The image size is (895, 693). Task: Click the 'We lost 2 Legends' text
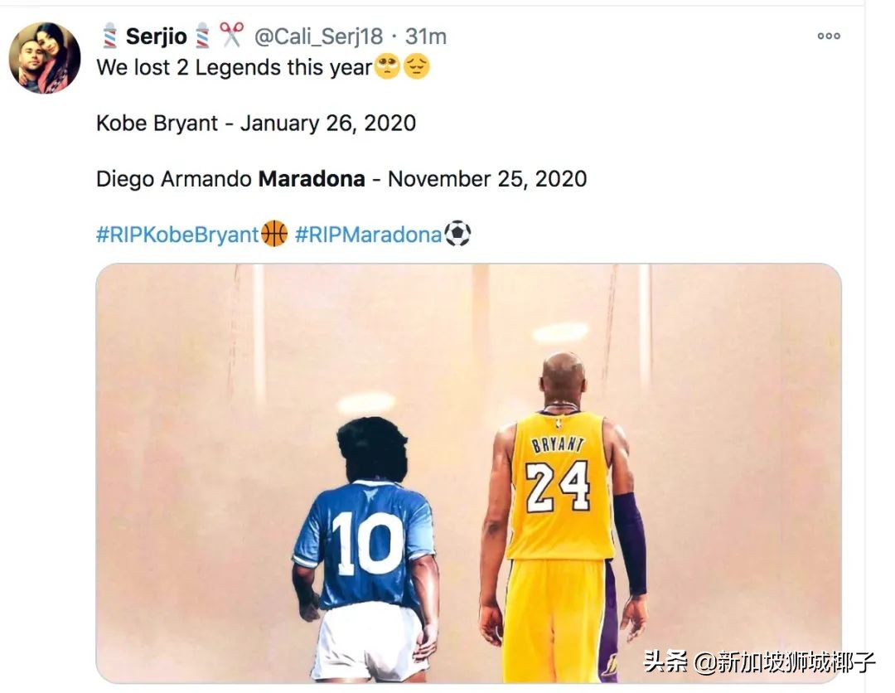pos(190,67)
